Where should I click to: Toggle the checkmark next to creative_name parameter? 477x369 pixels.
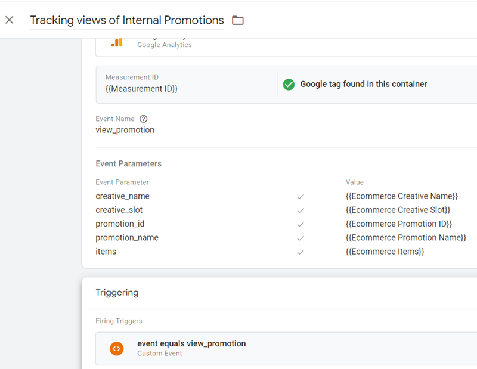[x=301, y=196]
